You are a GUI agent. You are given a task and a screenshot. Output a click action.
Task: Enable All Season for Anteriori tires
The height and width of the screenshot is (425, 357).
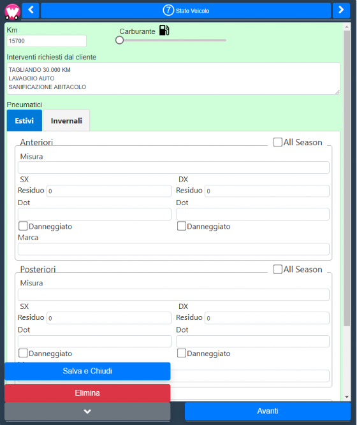(x=277, y=142)
